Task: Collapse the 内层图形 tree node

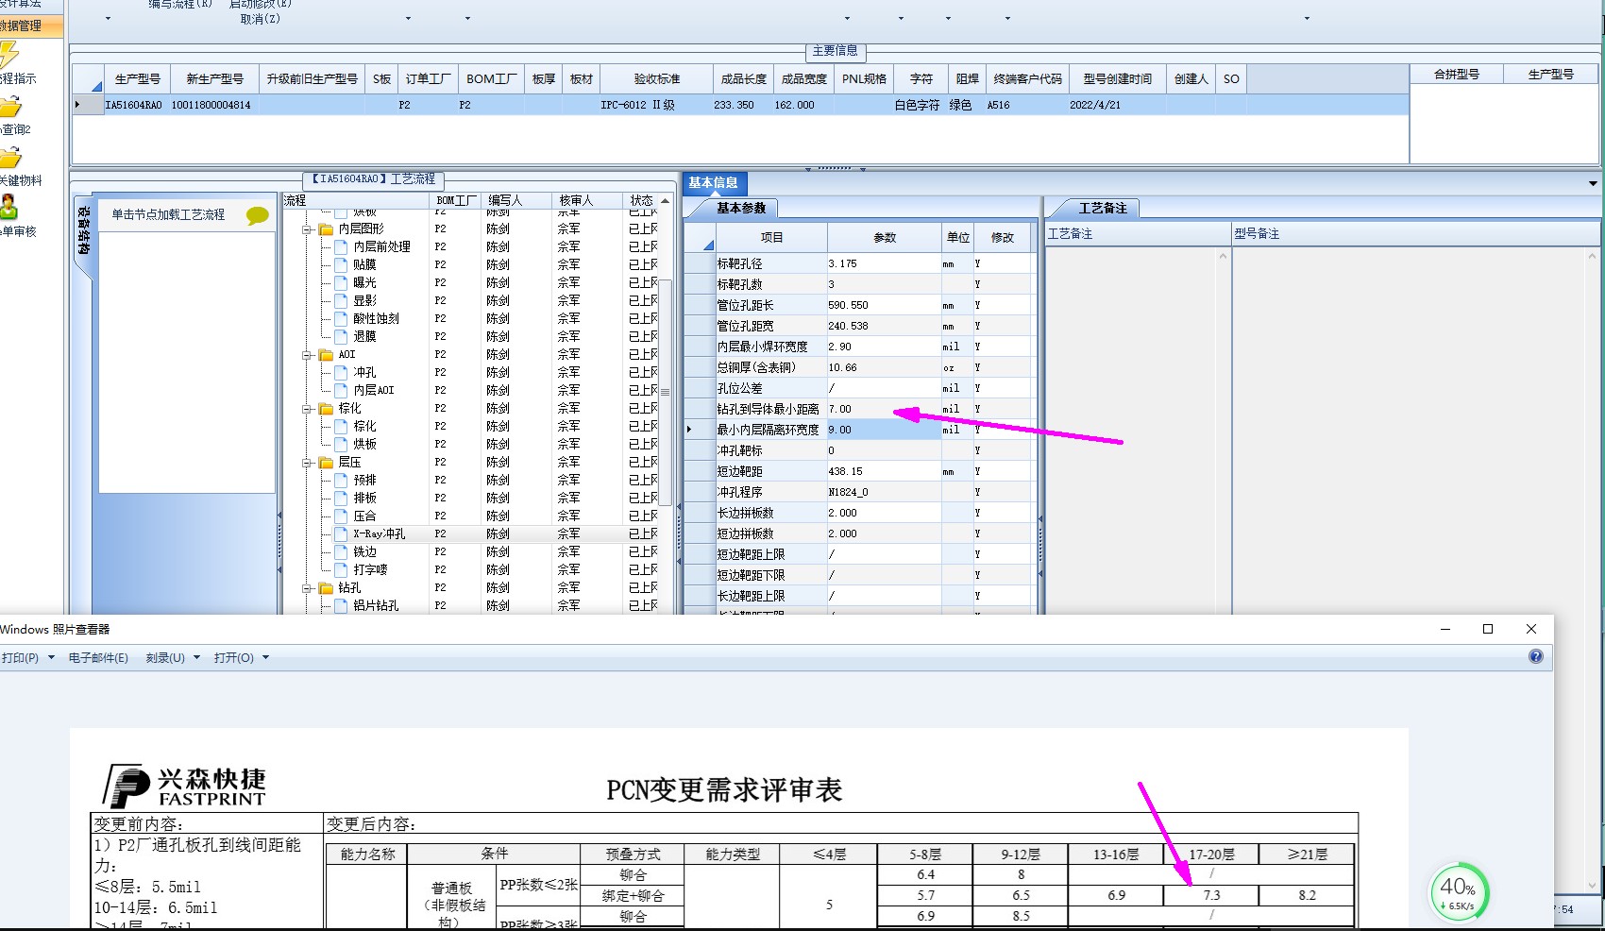Action: pos(307,229)
